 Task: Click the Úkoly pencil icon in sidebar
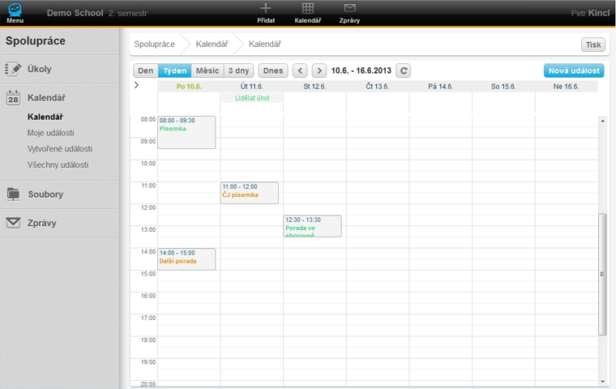13,69
